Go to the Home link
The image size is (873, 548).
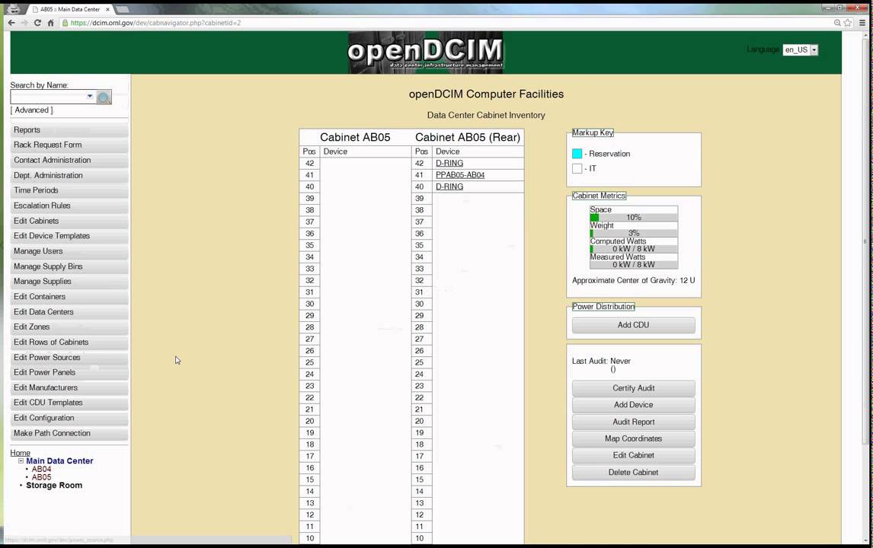point(20,453)
